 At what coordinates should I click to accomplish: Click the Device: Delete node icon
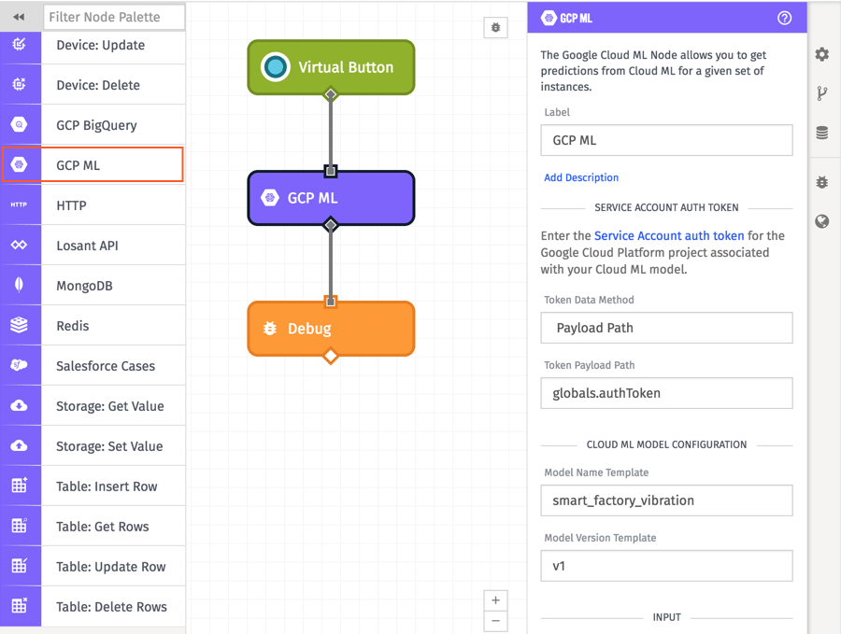(20, 84)
